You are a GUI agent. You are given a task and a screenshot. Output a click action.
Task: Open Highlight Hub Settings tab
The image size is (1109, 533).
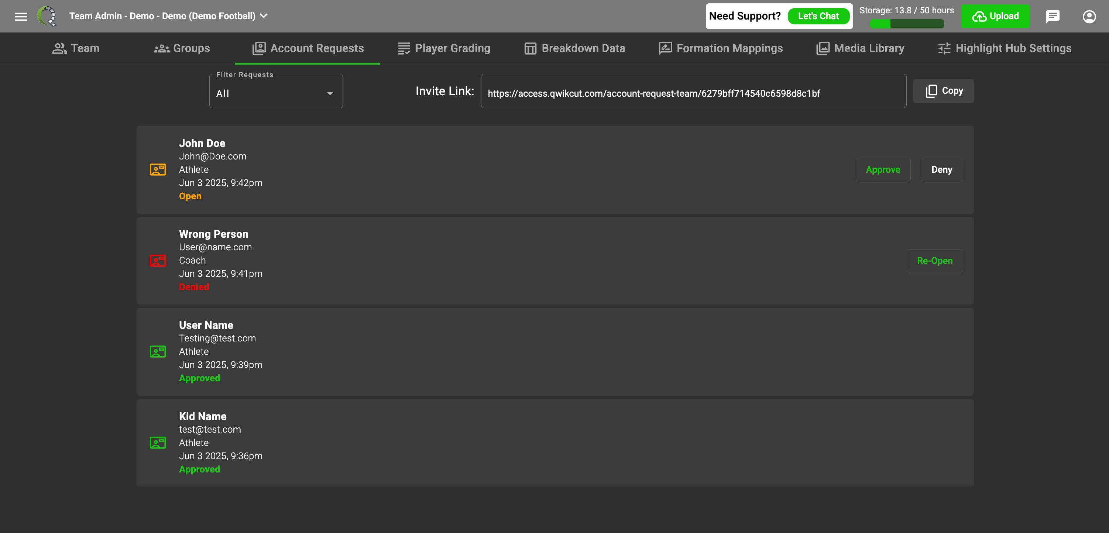pos(1005,48)
